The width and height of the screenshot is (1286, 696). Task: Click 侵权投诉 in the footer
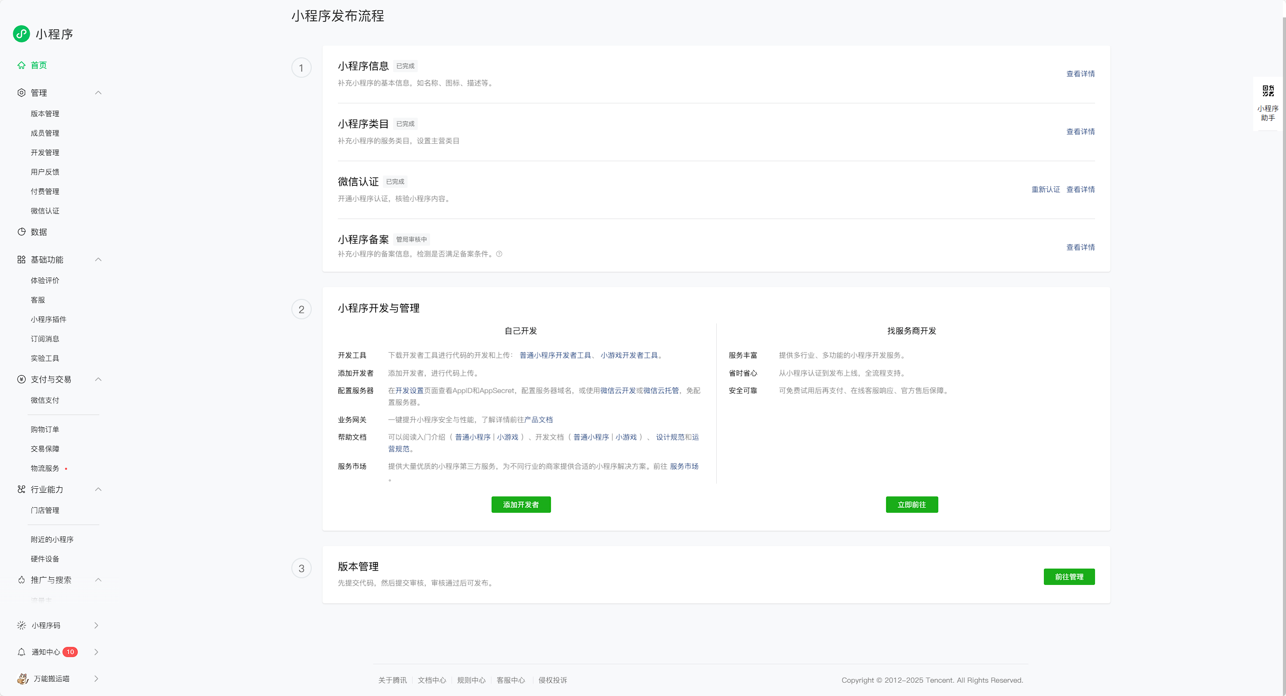553,680
